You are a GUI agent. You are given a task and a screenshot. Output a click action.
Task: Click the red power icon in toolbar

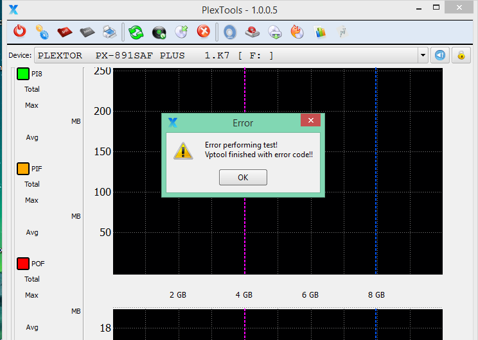click(20, 31)
